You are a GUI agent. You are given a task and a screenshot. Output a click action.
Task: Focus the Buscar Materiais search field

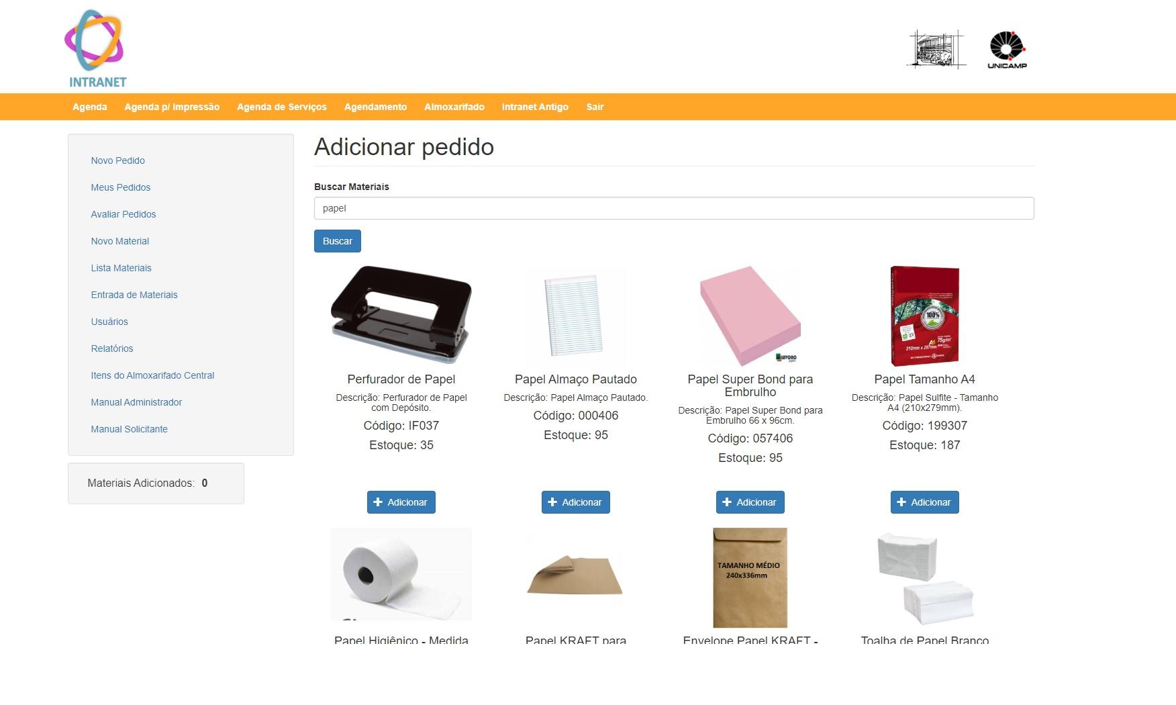[674, 208]
